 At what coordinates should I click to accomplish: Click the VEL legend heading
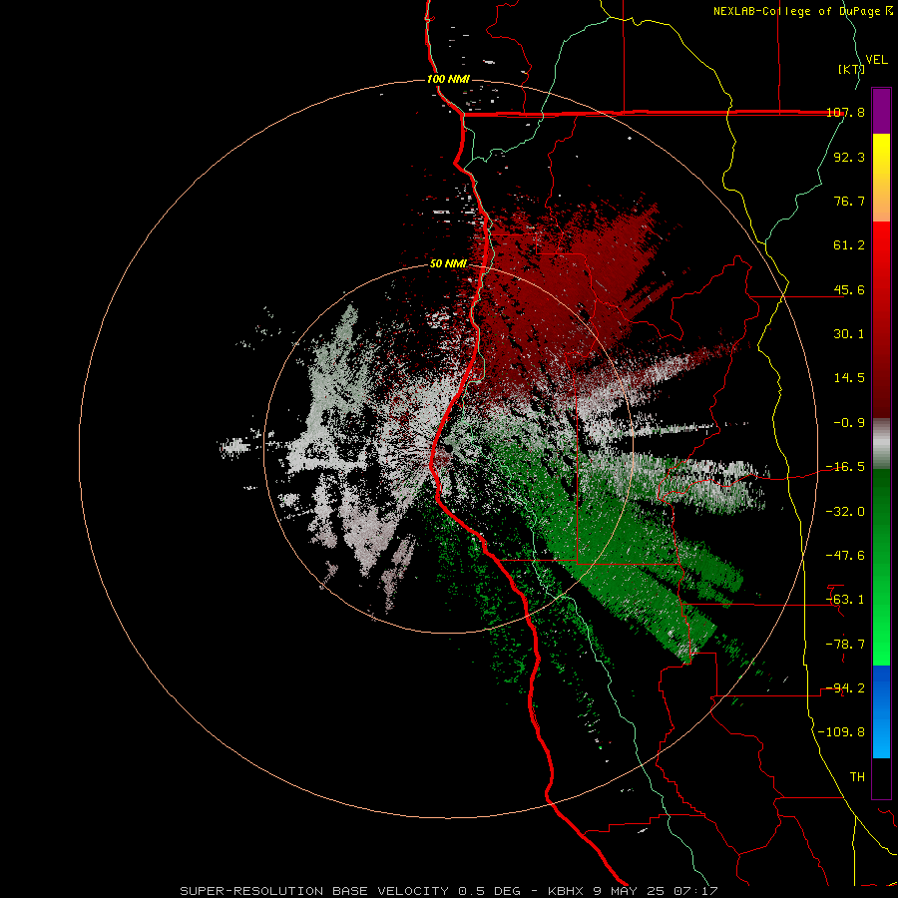coord(876,60)
